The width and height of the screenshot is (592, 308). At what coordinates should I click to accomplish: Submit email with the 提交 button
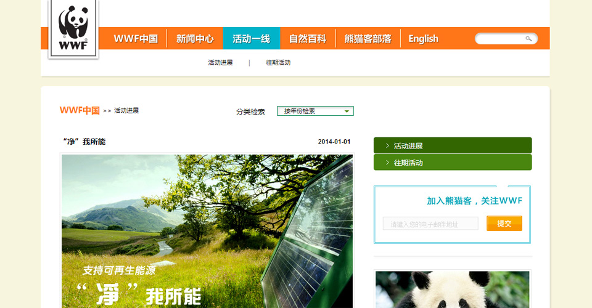(x=504, y=223)
